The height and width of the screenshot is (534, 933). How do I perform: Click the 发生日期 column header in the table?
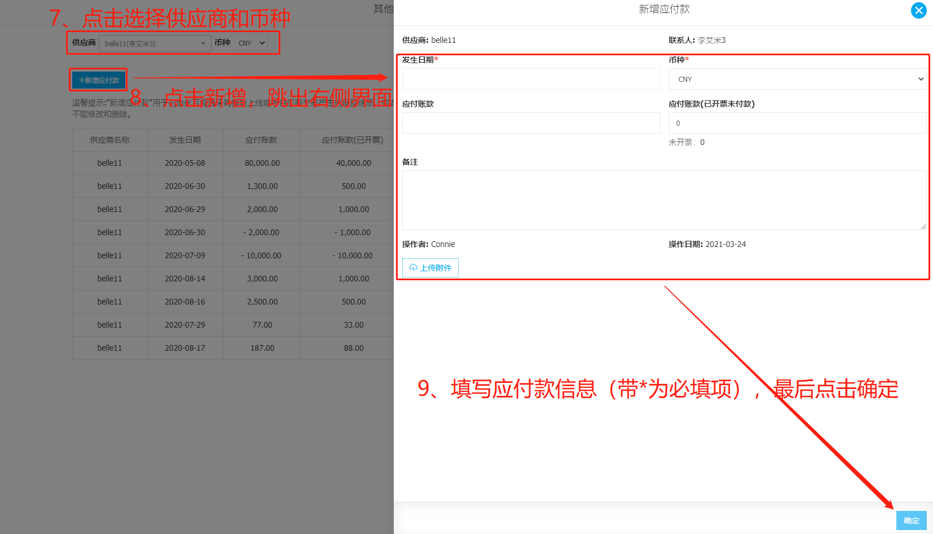pyautogui.click(x=185, y=140)
